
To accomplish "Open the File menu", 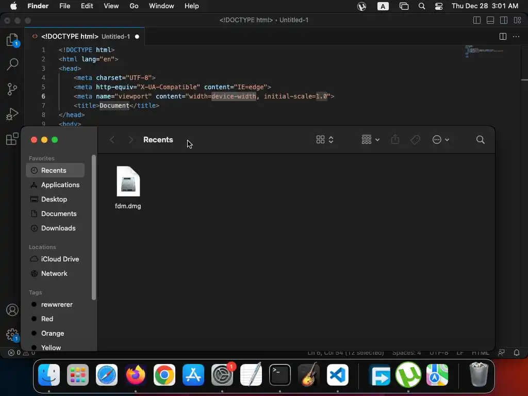I will coord(64,6).
